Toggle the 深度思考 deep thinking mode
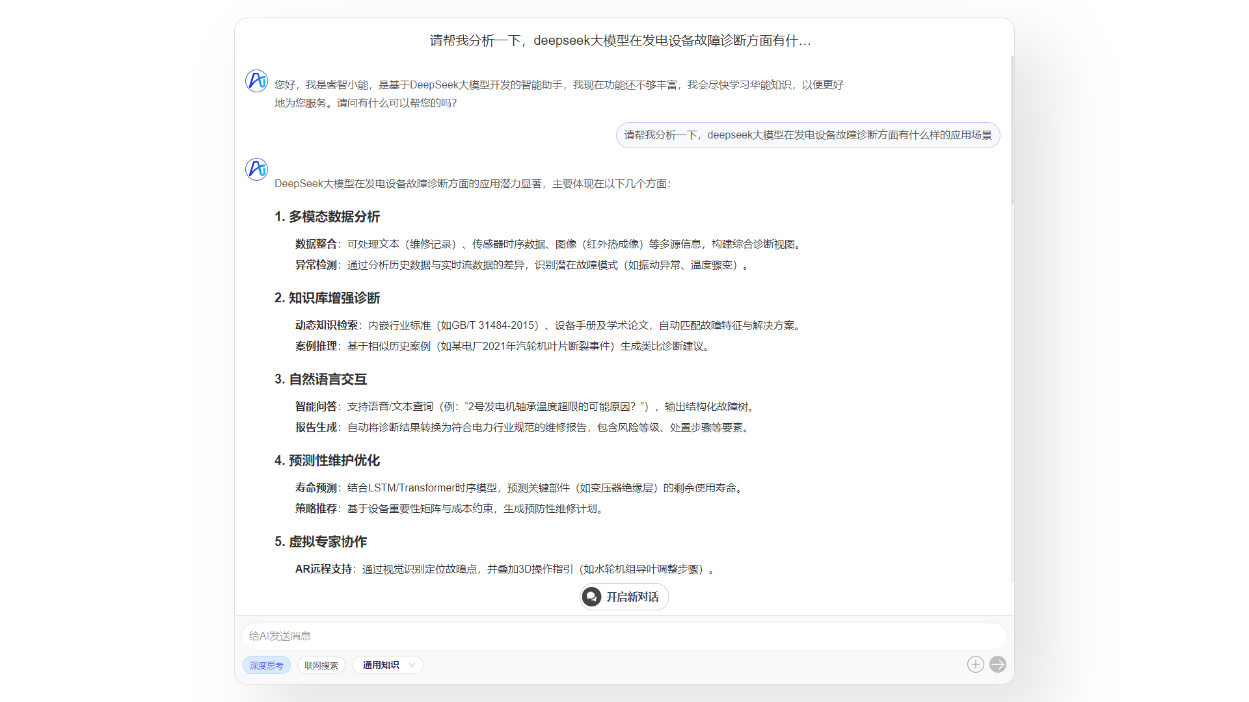This screenshot has width=1249, height=702. (x=266, y=665)
